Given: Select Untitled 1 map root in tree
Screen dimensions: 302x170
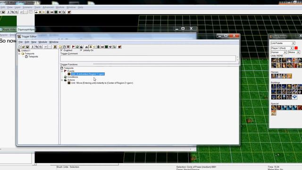Looking at the screenshot, I should pyautogui.click(x=25, y=51).
